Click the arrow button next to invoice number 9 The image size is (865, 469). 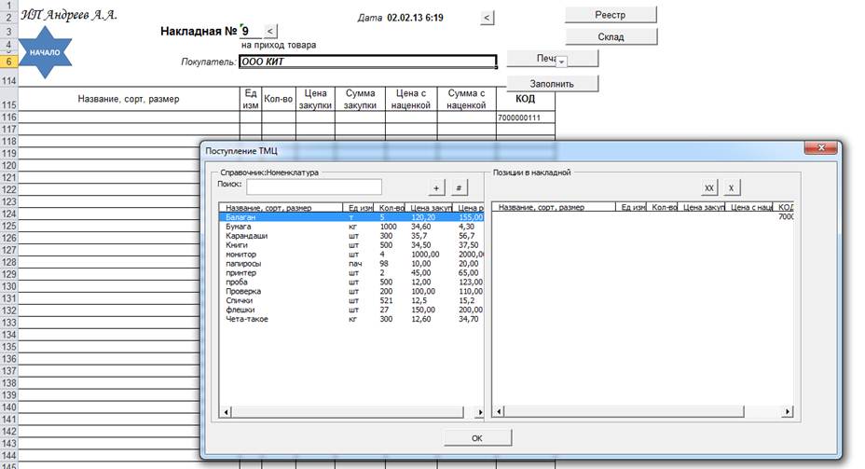tap(270, 32)
